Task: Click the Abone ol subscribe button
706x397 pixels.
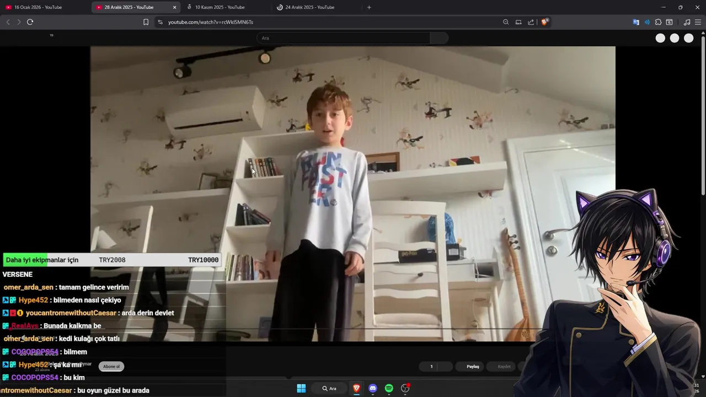Action: click(x=111, y=367)
